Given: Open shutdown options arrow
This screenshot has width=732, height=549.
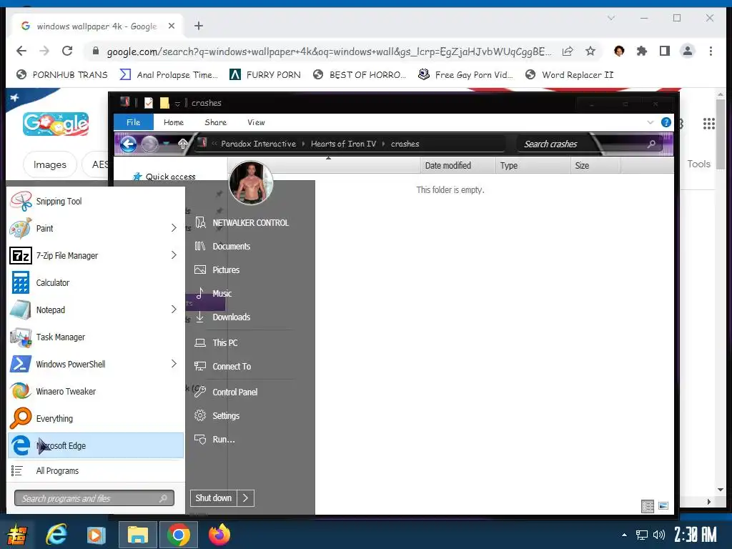Looking at the screenshot, I should [x=246, y=498].
